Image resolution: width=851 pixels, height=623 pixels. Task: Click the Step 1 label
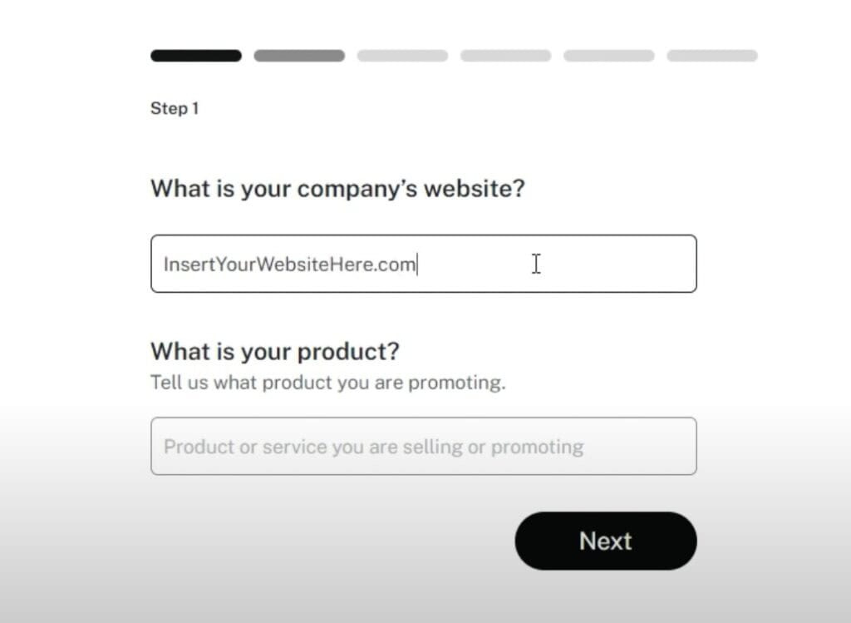175,108
